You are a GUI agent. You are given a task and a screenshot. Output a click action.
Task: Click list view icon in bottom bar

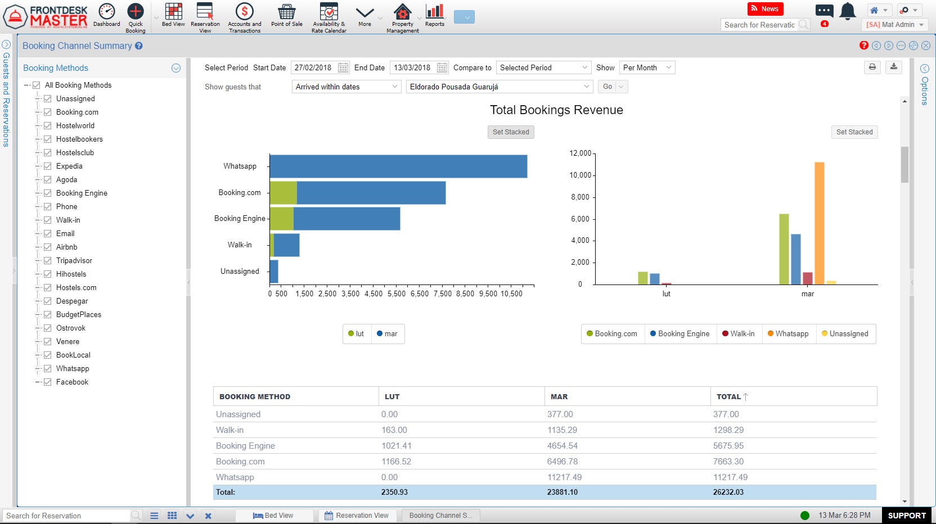coord(154,516)
